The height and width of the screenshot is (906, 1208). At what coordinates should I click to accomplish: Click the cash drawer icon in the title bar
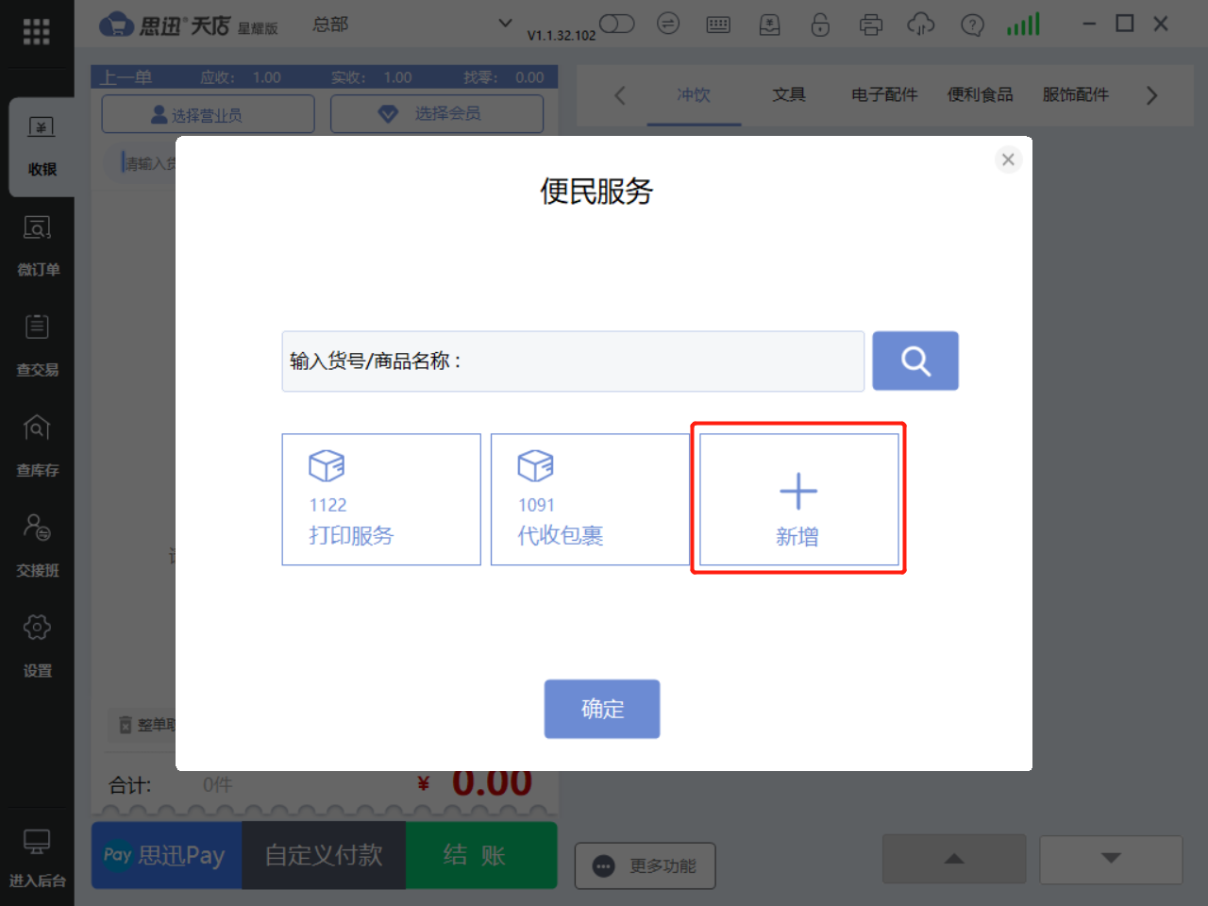tap(769, 25)
